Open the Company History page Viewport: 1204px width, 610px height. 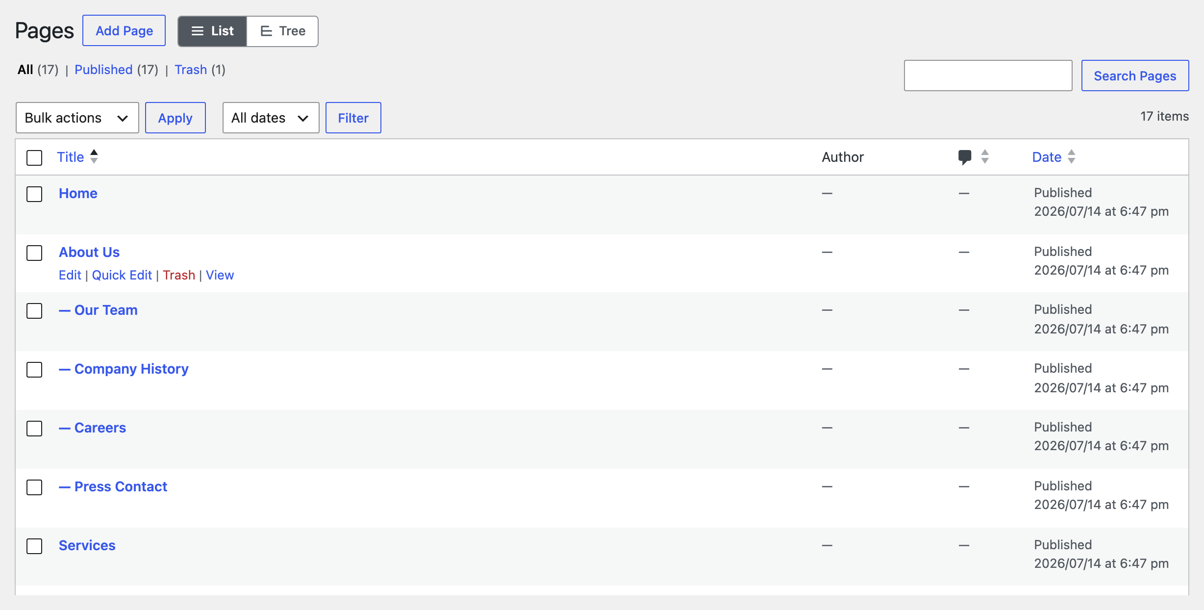pos(124,369)
